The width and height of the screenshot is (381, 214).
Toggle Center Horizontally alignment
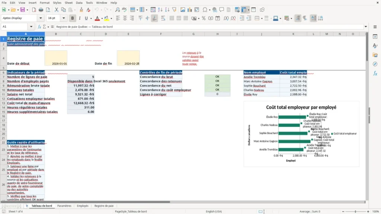pyautogui.click(x=125, y=18)
